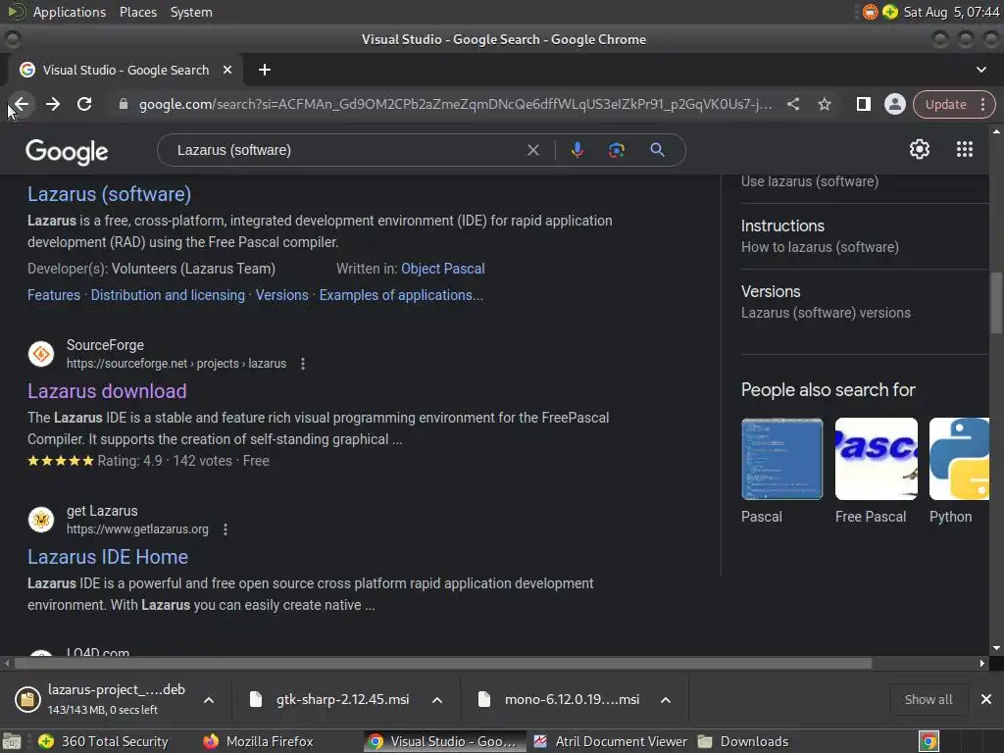The width and height of the screenshot is (1004, 753).
Task: Select Python related search thumbnail
Action: click(959, 459)
